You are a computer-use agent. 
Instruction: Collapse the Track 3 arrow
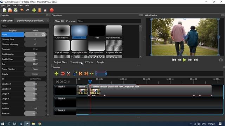pyautogui.click(x=56, y=110)
